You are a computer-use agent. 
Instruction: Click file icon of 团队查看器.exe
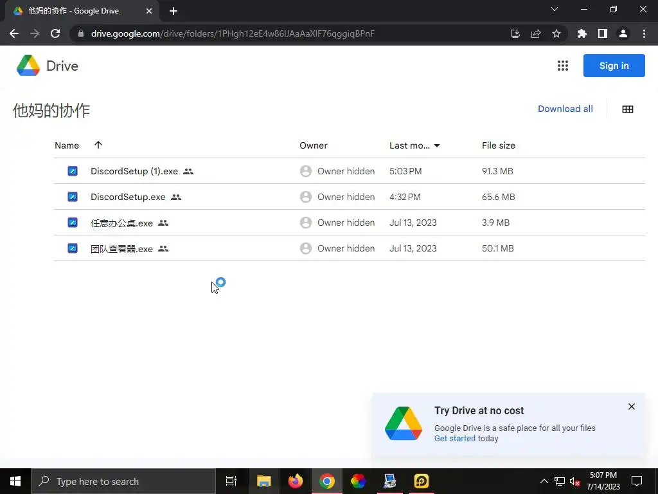(x=73, y=248)
